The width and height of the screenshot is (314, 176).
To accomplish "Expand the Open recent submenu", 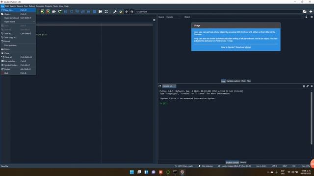I will pyautogui.click(x=18, y=22).
